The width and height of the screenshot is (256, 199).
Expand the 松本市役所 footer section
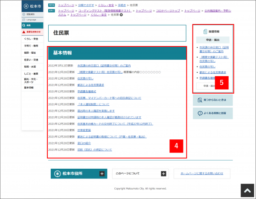(x=78, y=173)
